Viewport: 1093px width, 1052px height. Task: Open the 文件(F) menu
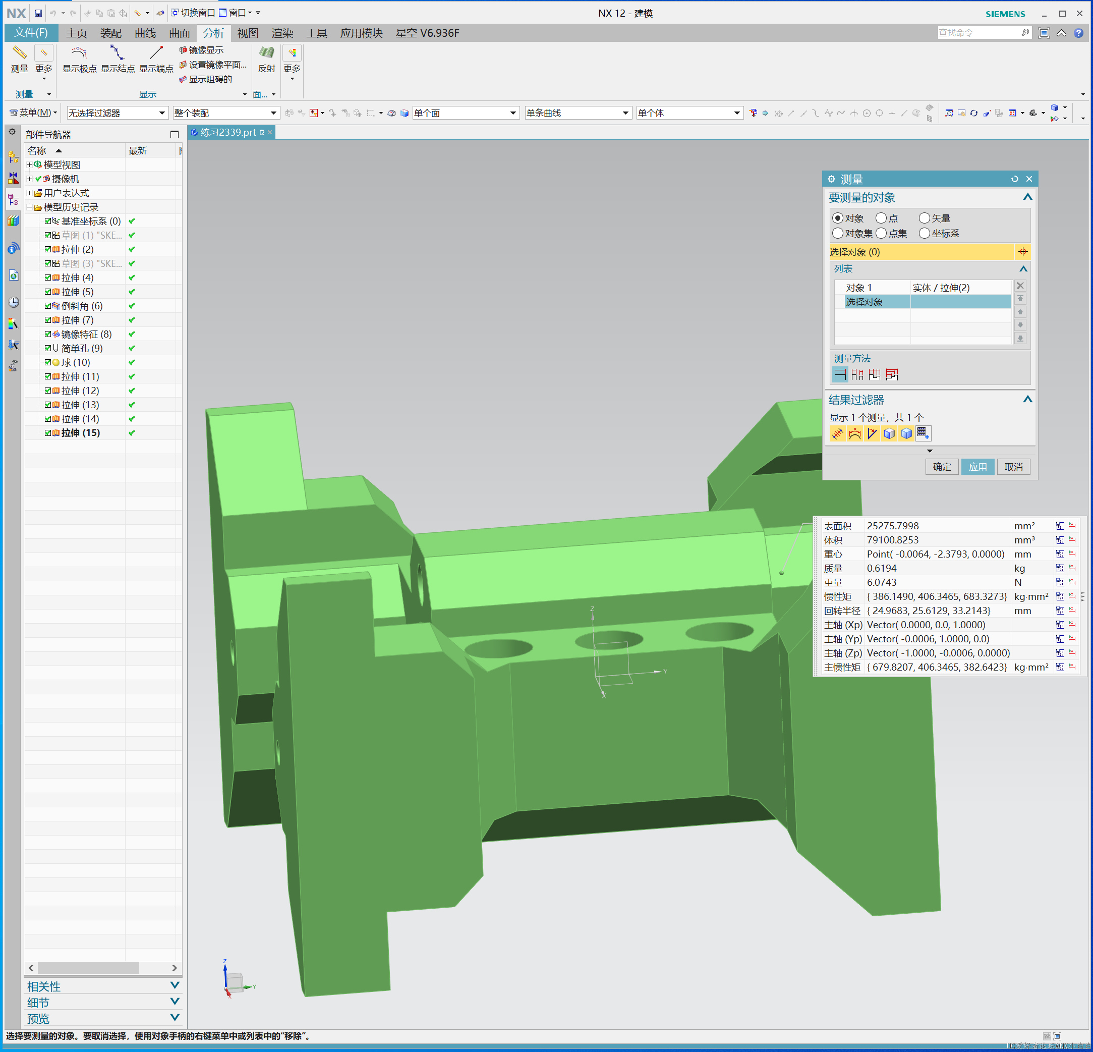31,33
